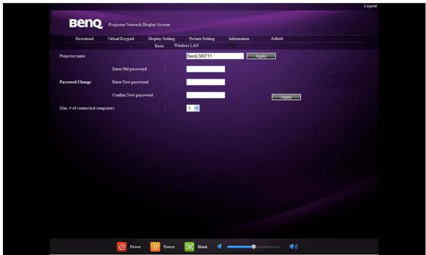Click the Logout link
Viewport: 426px width, 255px height.
pyautogui.click(x=370, y=6)
